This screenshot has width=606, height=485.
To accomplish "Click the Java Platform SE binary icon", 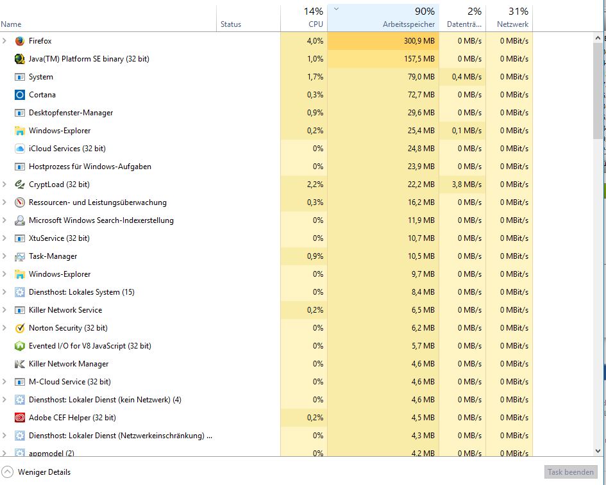I will [20, 59].
